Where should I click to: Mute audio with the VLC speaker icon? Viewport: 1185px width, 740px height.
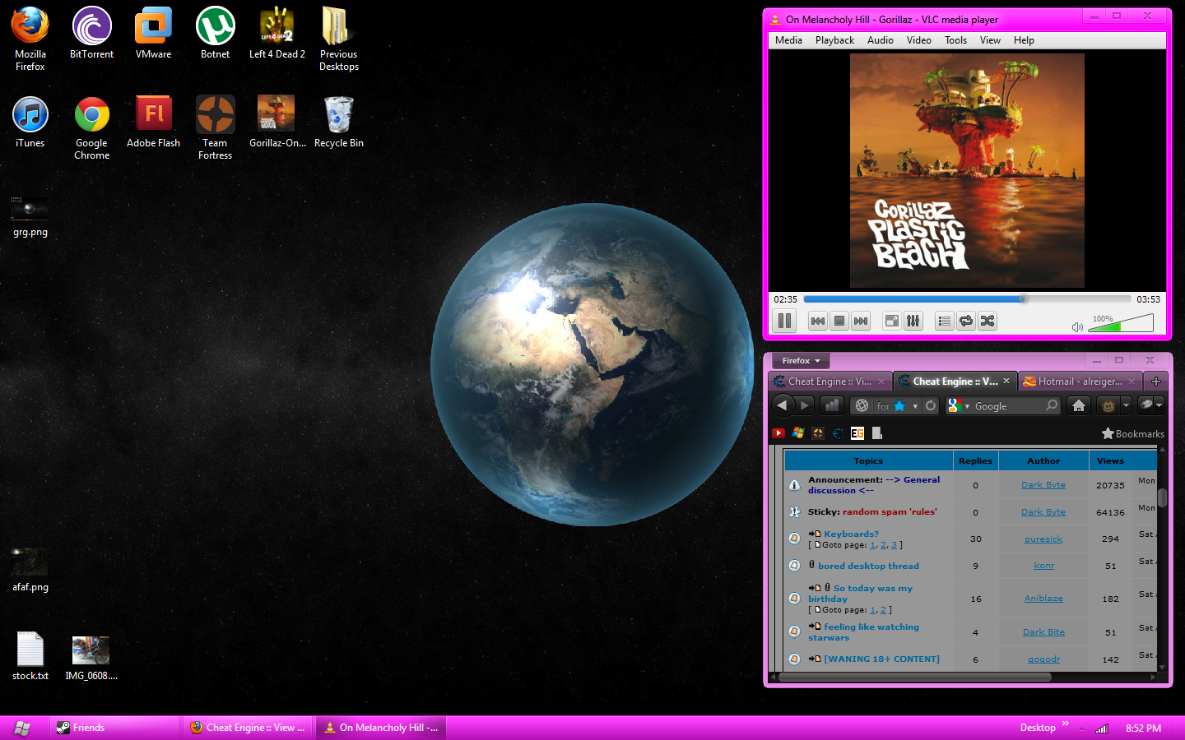(x=1077, y=327)
